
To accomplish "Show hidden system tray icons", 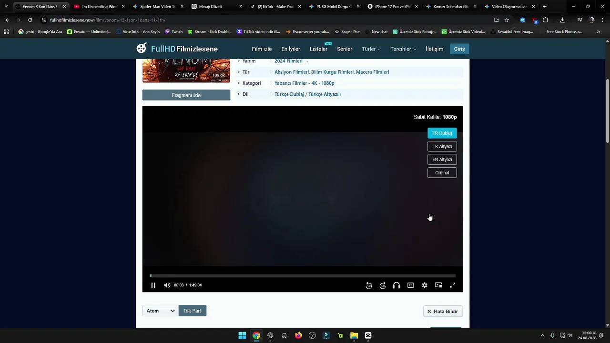I will pyautogui.click(x=542, y=336).
